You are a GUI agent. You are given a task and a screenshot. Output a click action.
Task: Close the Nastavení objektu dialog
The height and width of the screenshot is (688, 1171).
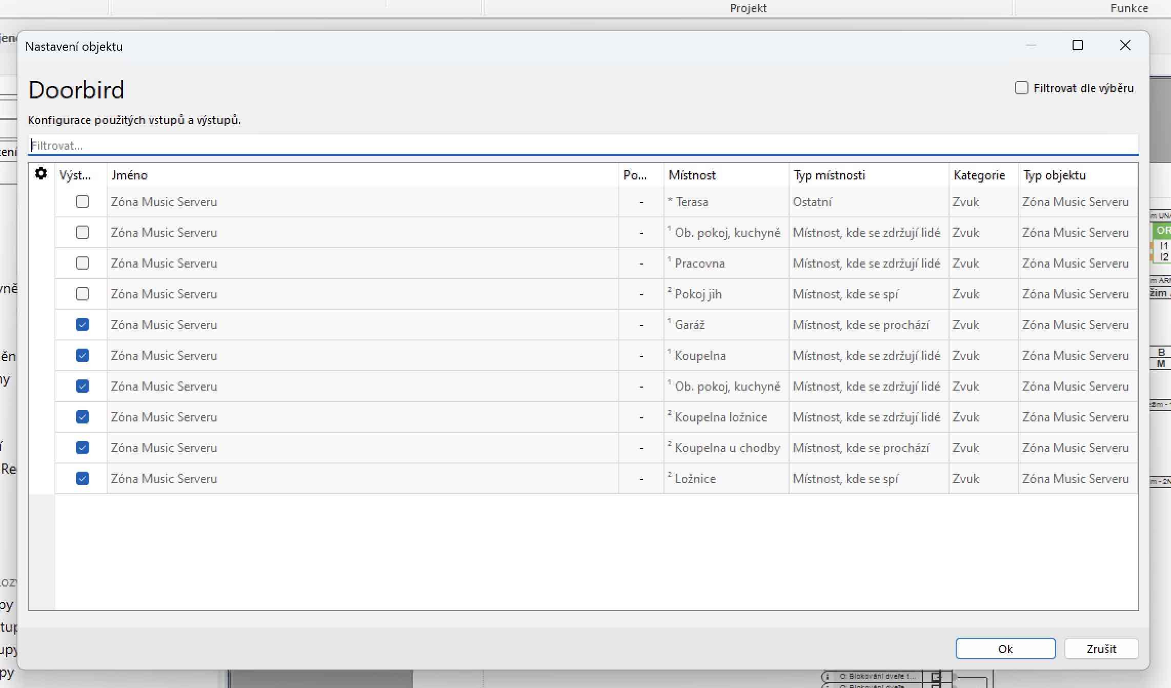pyautogui.click(x=1125, y=46)
